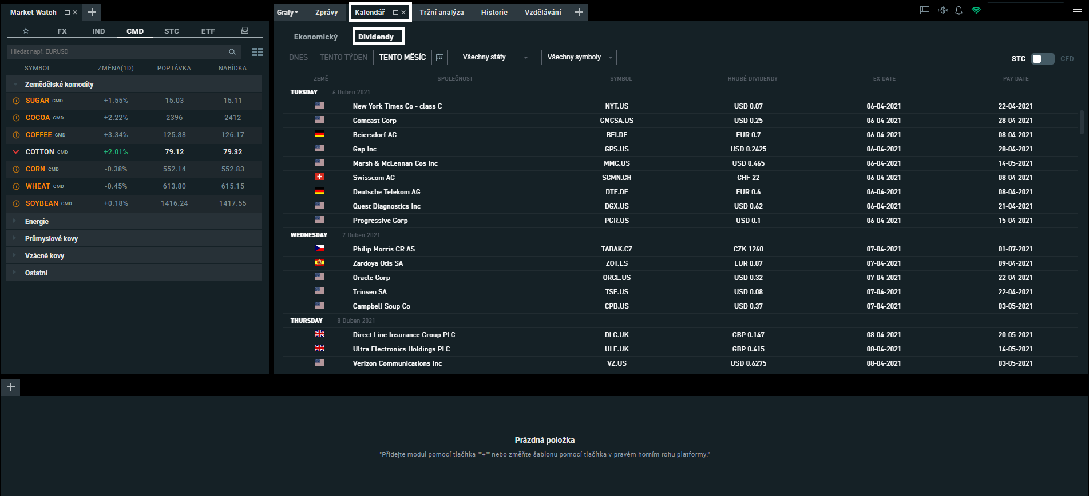Collapse the COTTON row chevron
The image size is (1089, 496).
16,152
